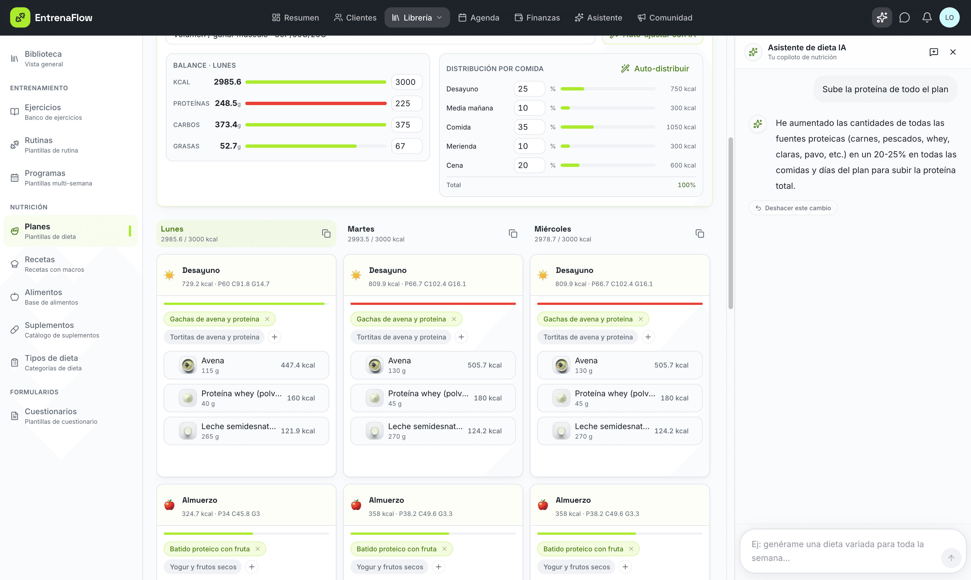Open the notifications bell

tap(927, 18)
